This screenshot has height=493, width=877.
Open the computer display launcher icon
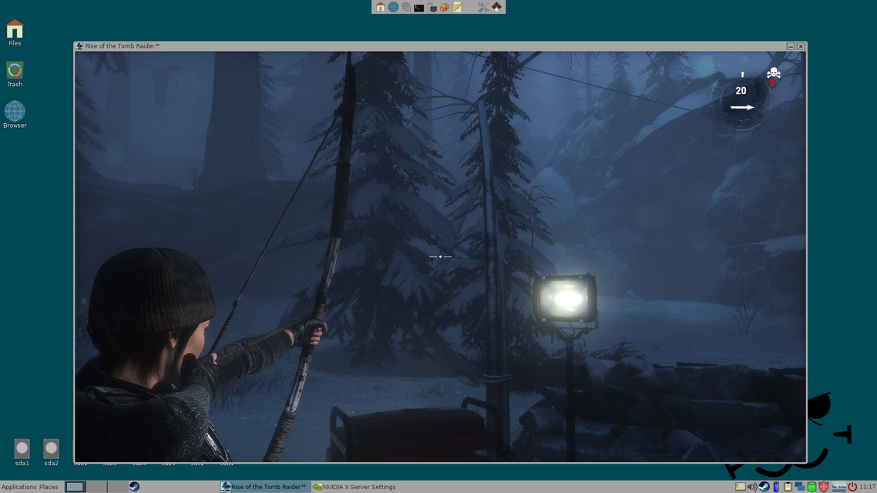click(432, 7)
